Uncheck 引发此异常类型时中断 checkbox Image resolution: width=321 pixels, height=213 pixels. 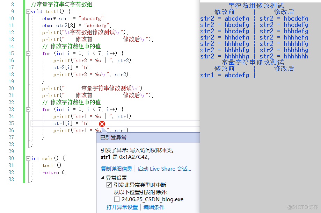pos(109,185)
